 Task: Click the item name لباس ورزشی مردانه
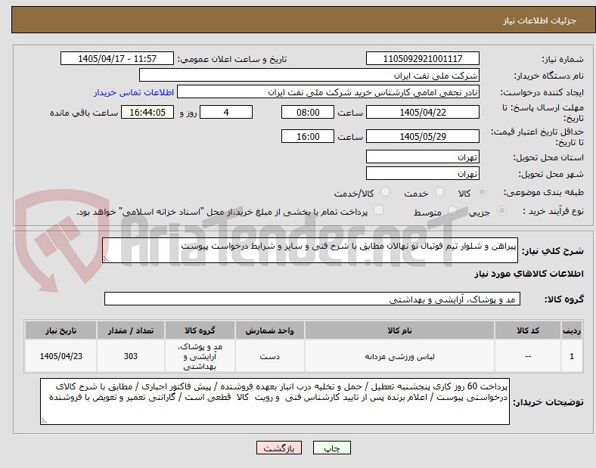399,356
